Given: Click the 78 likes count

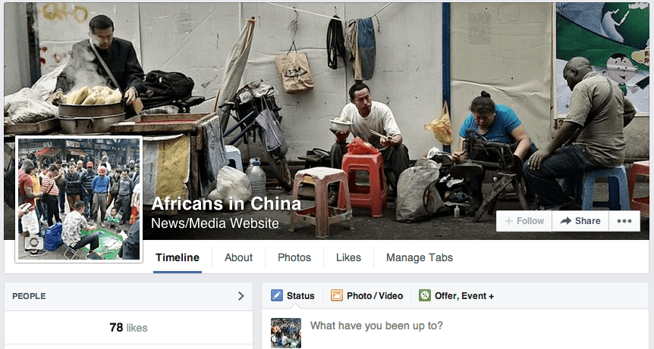Looking at the screenshot, I should pyautogui.click(x=128, y=328).
